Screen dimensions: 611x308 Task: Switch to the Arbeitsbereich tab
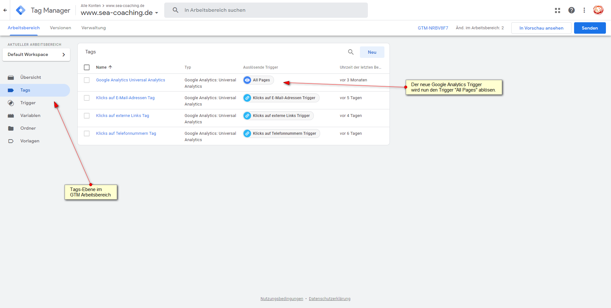click(x=24, y=28)
